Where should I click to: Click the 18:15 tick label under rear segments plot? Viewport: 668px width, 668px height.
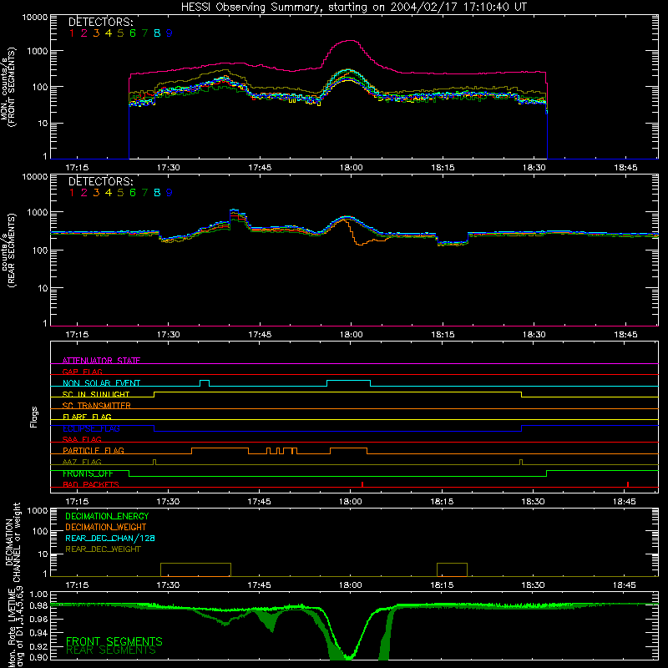coord(443,335)
